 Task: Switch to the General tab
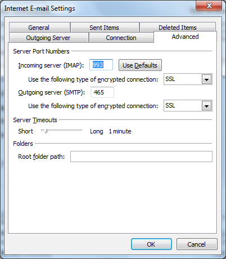tap(39, 28)
